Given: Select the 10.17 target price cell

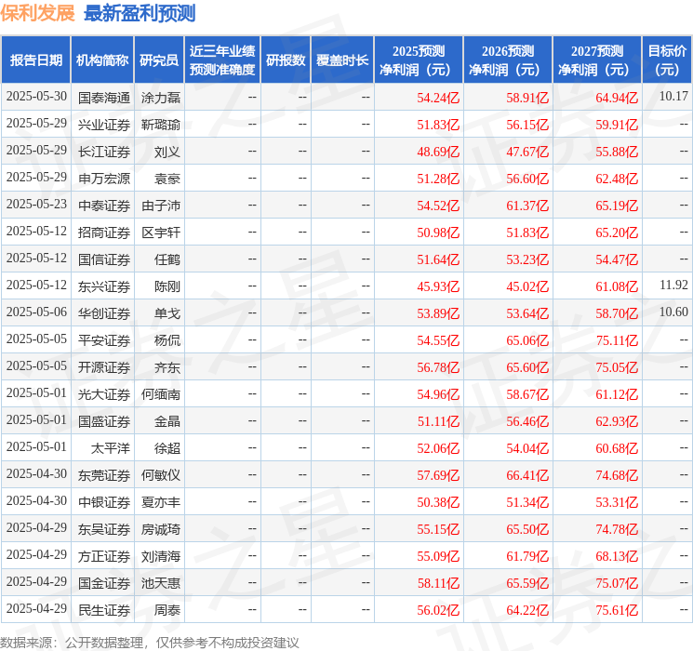Looking at the screenshot, I should (673, 97).
